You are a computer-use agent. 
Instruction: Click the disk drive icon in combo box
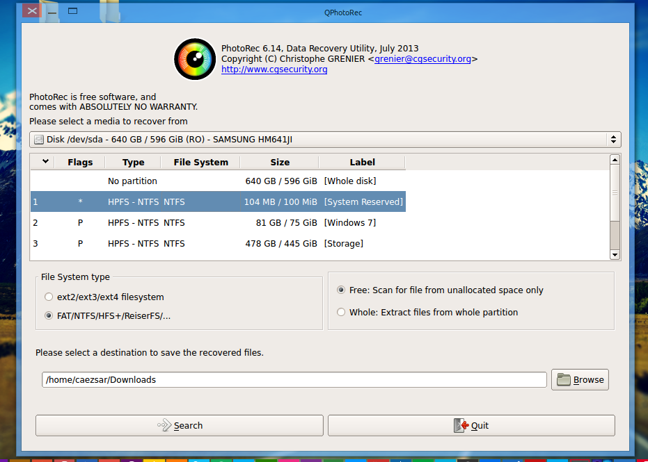[39, 140]
